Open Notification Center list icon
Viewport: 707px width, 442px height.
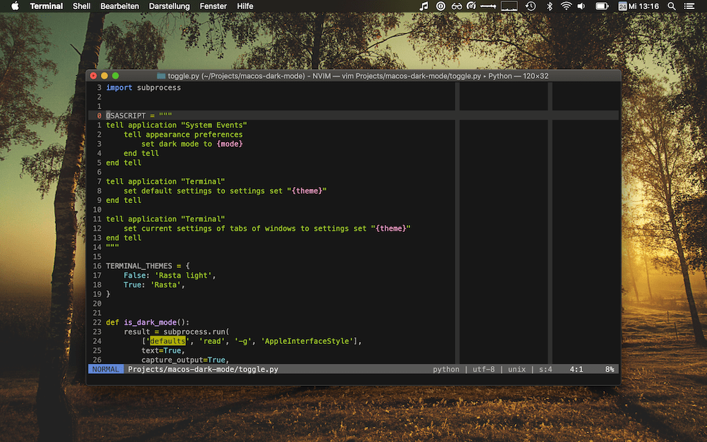689,6
